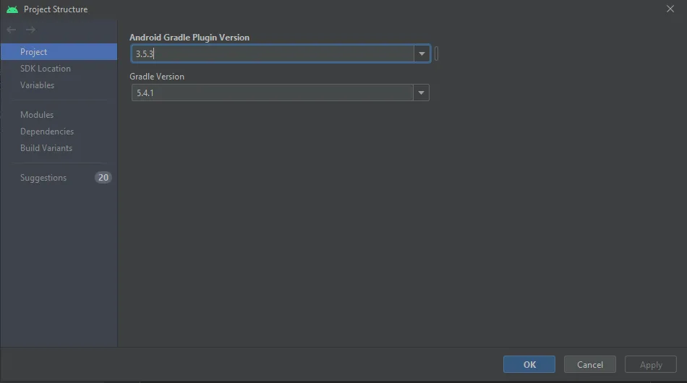
Task: Open Gradle Version dropdown arrow
Action: pos(421,92)
